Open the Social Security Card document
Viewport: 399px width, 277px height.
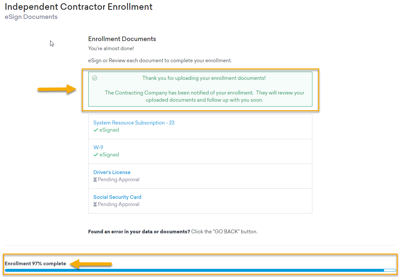click(x=117, y=197)
